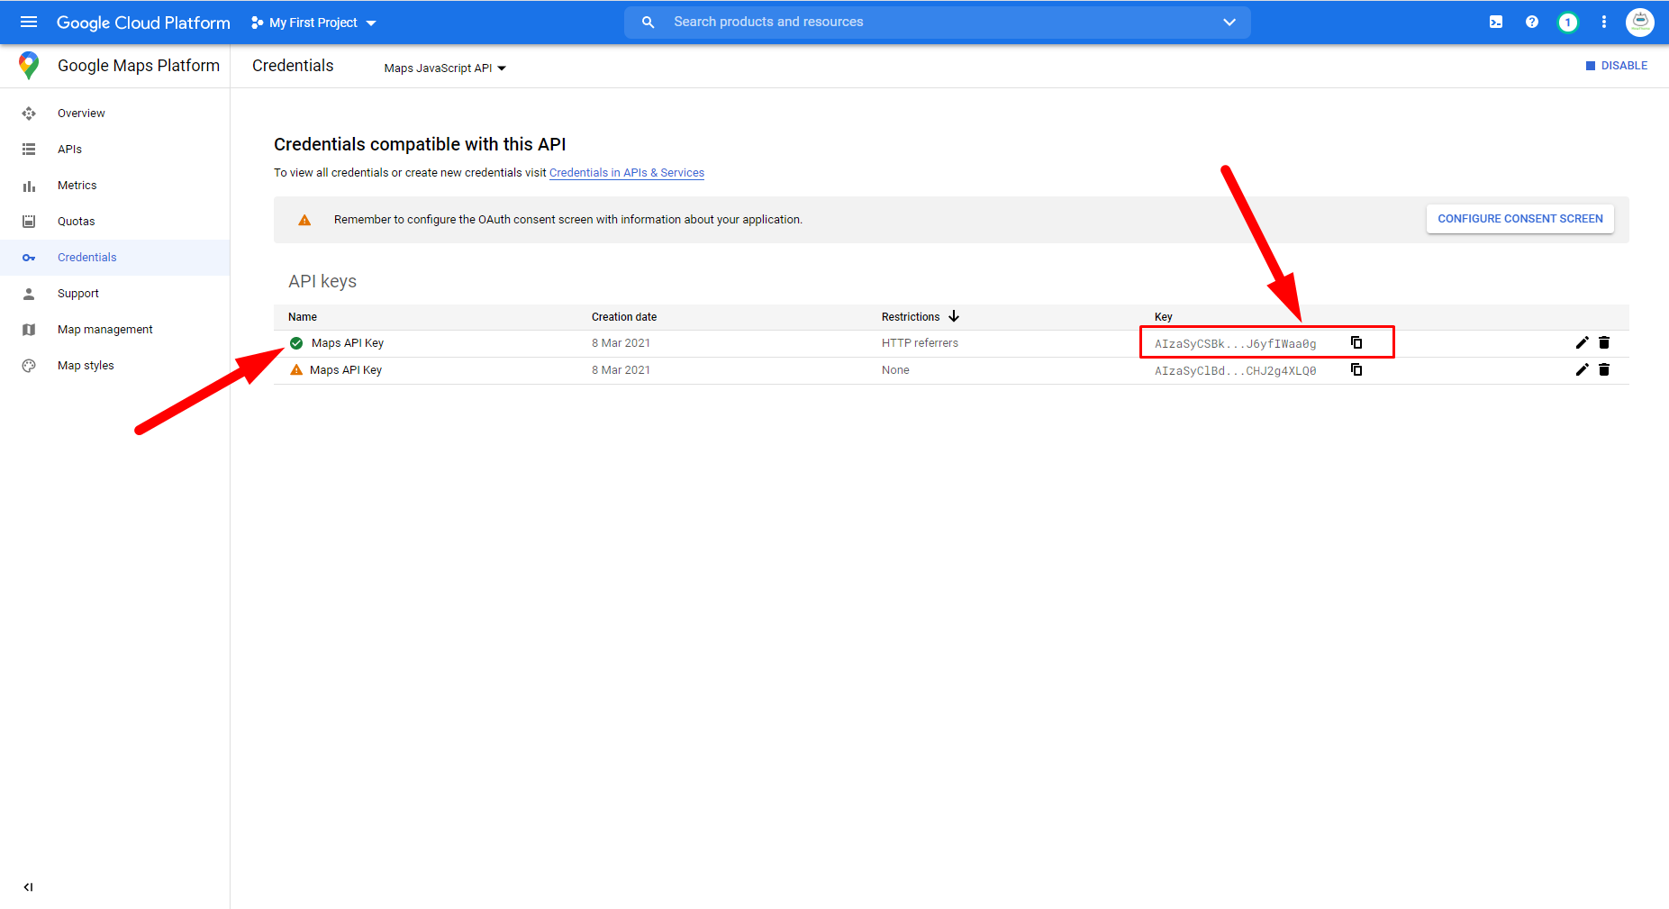The height and width of the screenshot is (909, 1669).
Task: Open the Quotas section
Action: coord(76,222)
